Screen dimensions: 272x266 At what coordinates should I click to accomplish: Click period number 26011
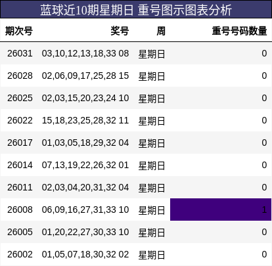(x=20, y=187)
